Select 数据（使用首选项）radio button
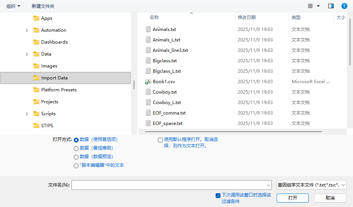Viewport: 353px width, 207px height. pos(76,140)
